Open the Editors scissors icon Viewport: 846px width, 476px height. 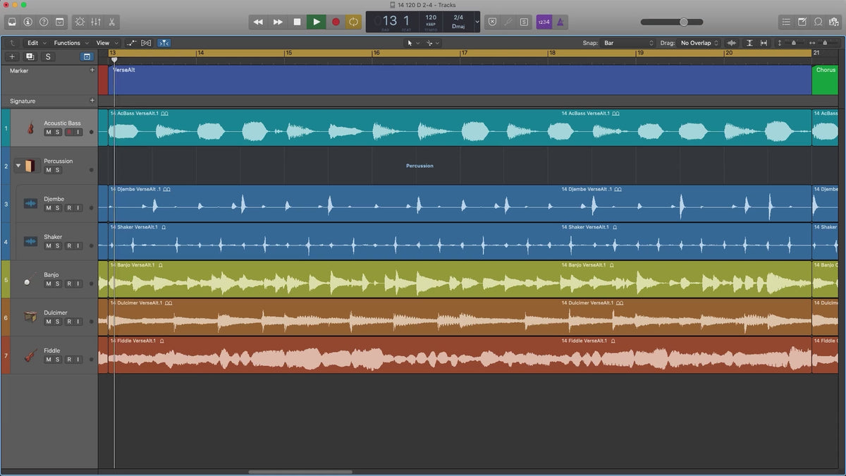pyautogui.click(x=112, y=22)
